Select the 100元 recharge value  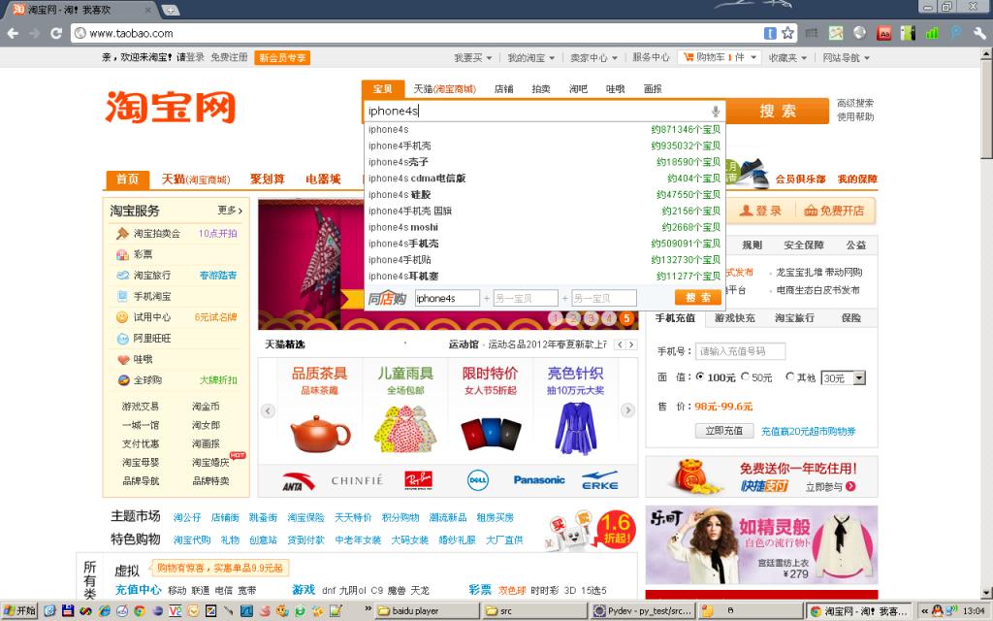click(x=700, y=376)
